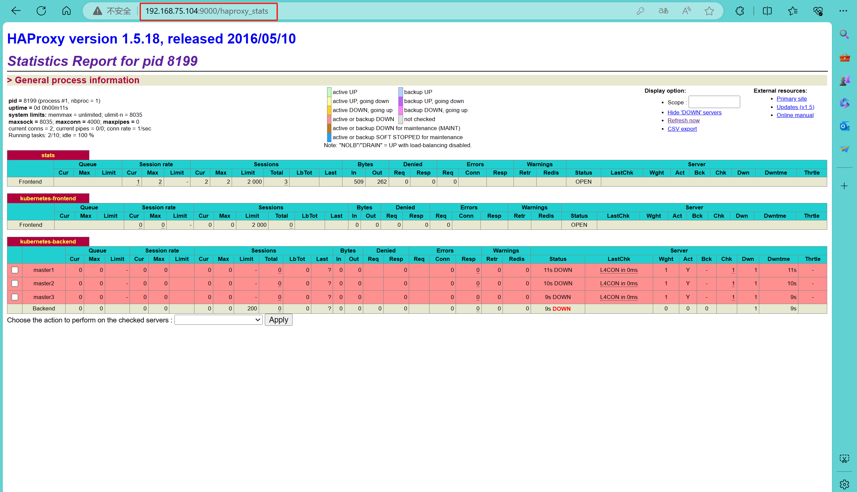Click the stats Frontend sessions total 3
857x492 pixels.
point(286,182)
